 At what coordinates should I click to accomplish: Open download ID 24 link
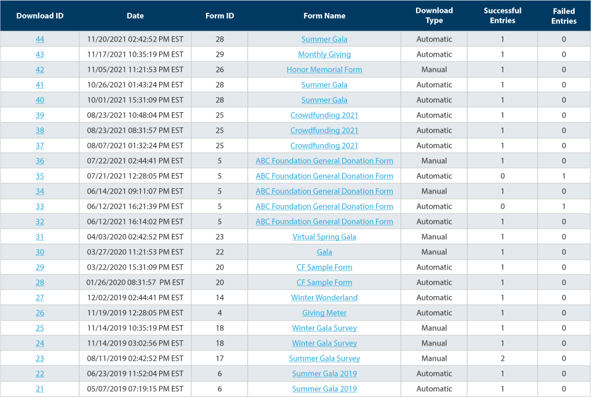40,343
